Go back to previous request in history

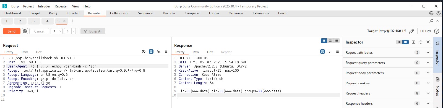(x=54, y=31)
